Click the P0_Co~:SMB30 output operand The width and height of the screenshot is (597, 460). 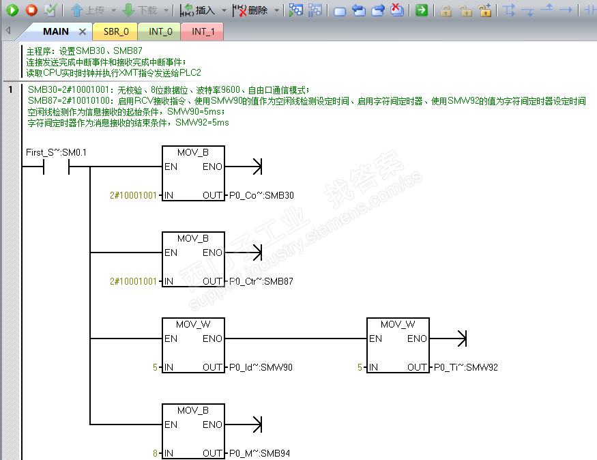pos(261,195)
